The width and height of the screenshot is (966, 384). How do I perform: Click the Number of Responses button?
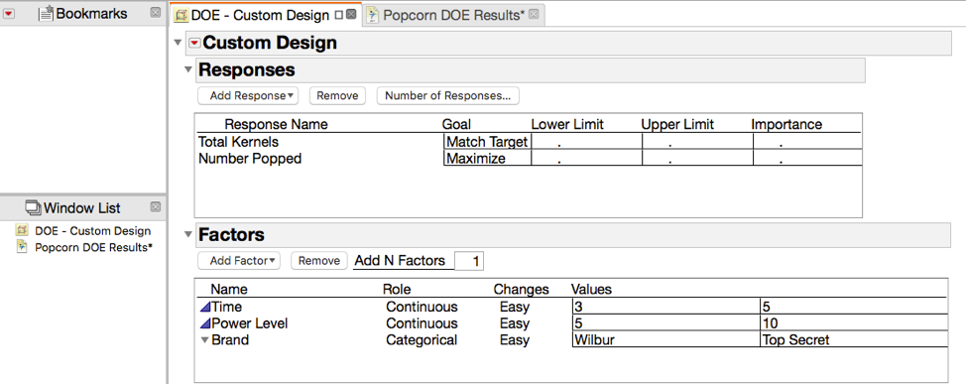448,95
